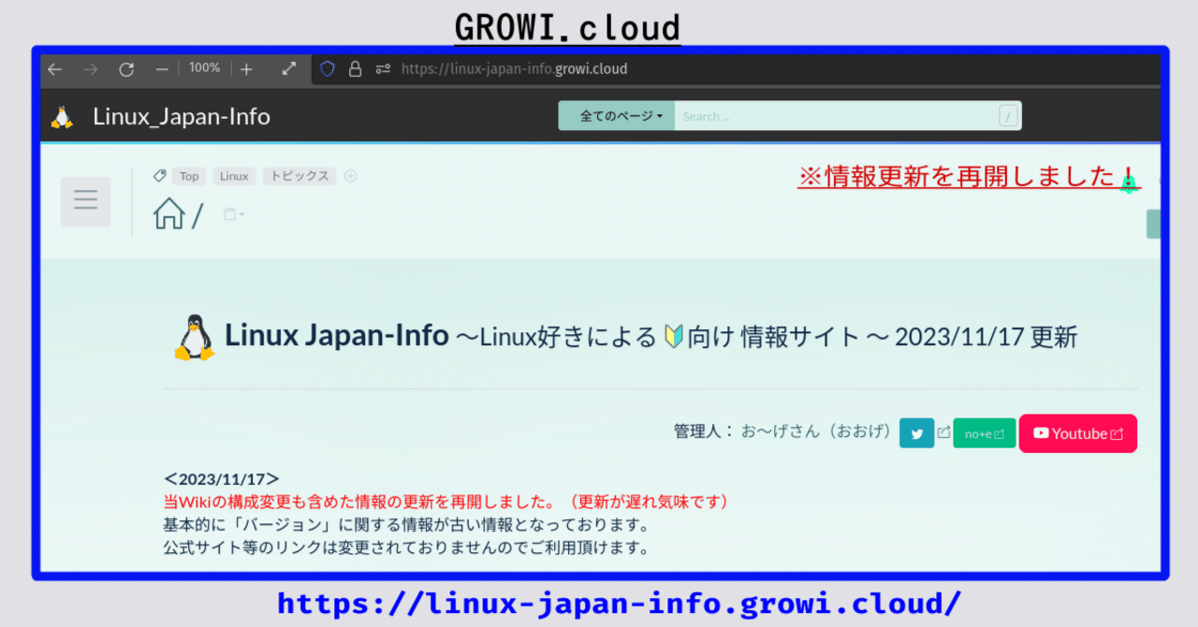1198x627 pixels.
Task: Click the GROWI penguin site logo
Action: point(62,116)
